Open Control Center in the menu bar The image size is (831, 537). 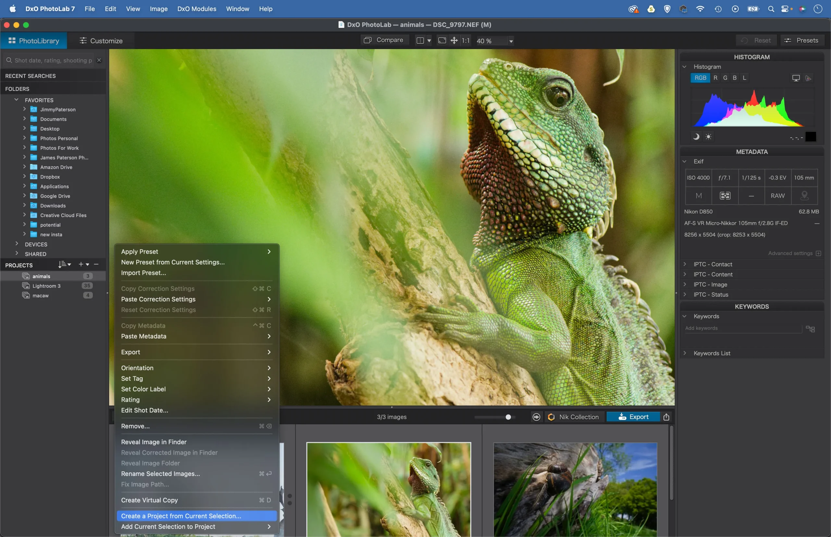[786, 9]
